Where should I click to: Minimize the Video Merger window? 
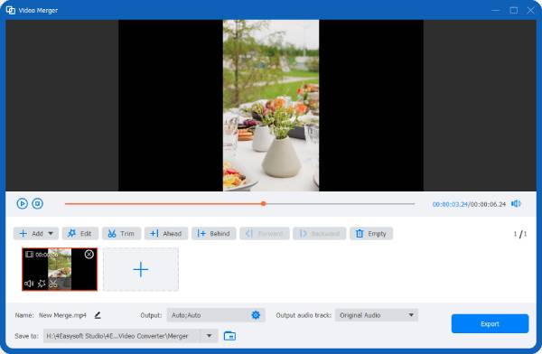[x=496, y=10]
